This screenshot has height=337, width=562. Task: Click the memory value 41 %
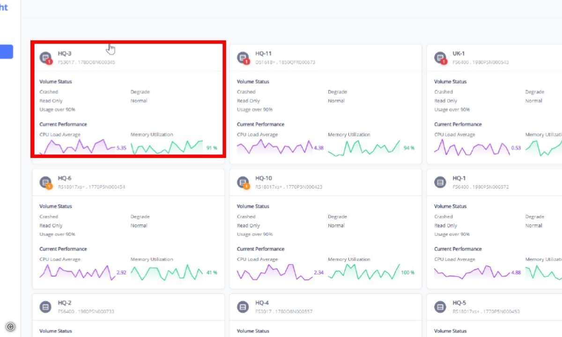pyautogui.click(x=212, y=272)
